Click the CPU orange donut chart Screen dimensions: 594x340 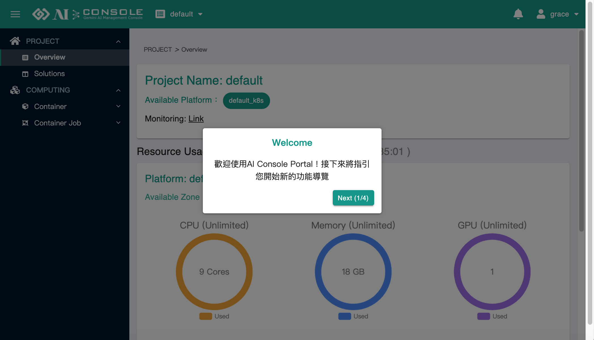pyautogui.click(x=214, y=272)
